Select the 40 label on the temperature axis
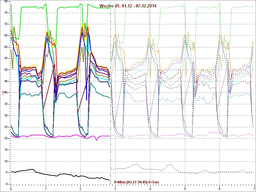 click(6, 93)
